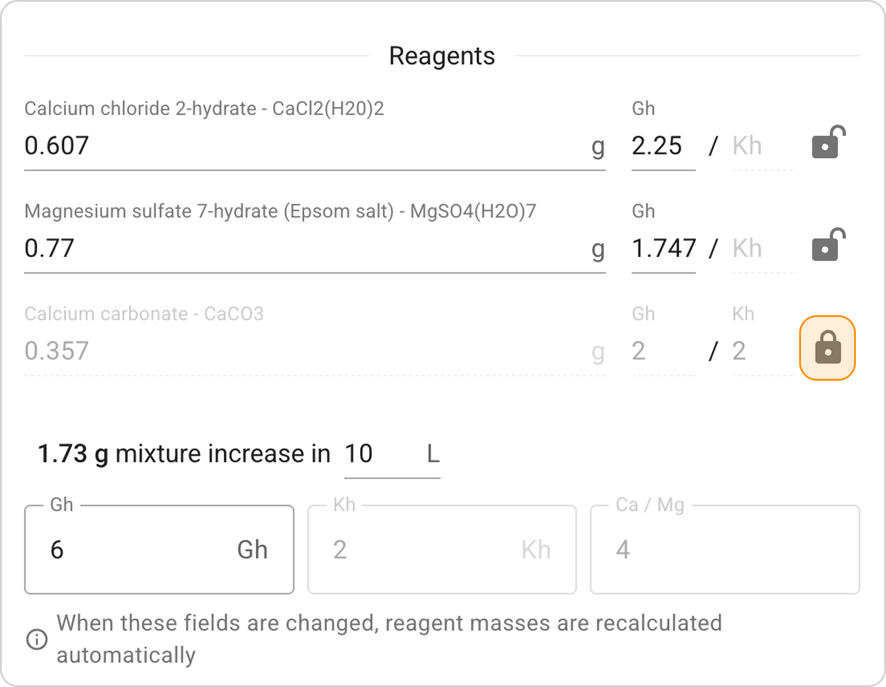Screen dimensions: 886x687
Task: Click the info icon beside the recalculation note
Action: (37, 639)
